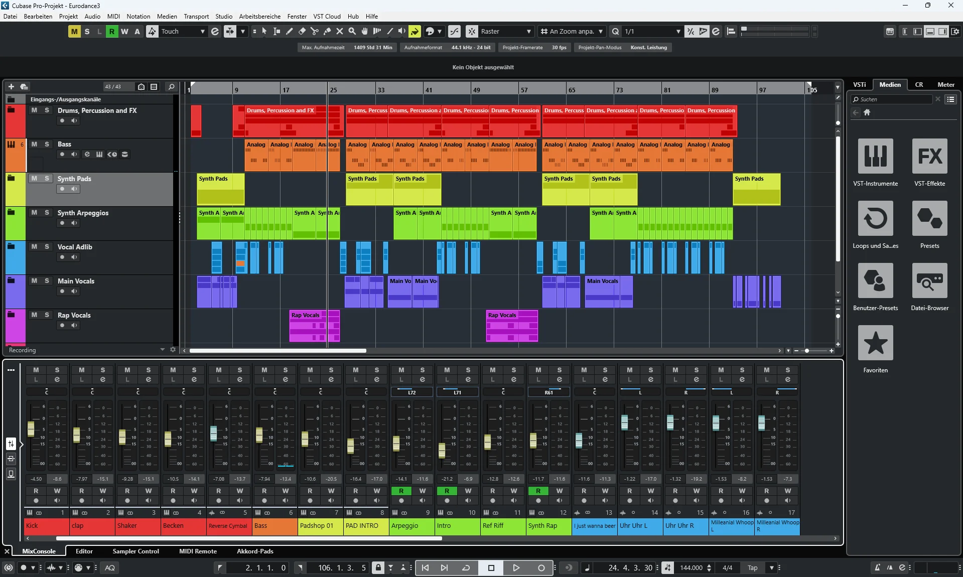This screenshot has height=577, width=963.
Task: Mute the Rap Vocals track
Action: click(34, 315)
